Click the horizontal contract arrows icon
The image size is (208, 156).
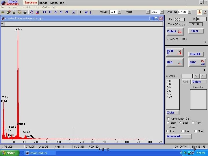[x=50, y=12]
